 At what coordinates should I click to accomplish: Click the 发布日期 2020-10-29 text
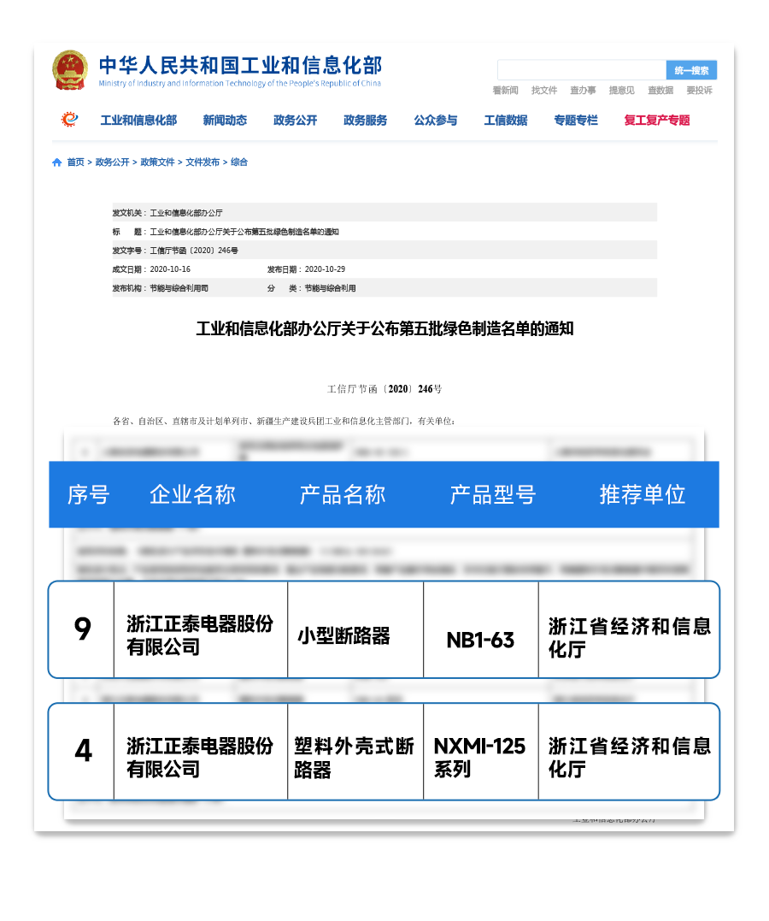[306, 269]
